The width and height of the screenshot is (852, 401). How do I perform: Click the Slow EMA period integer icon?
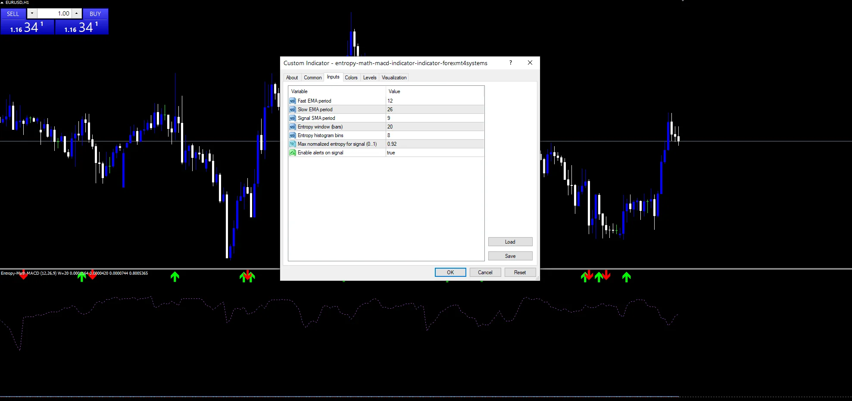click(293, 110)
